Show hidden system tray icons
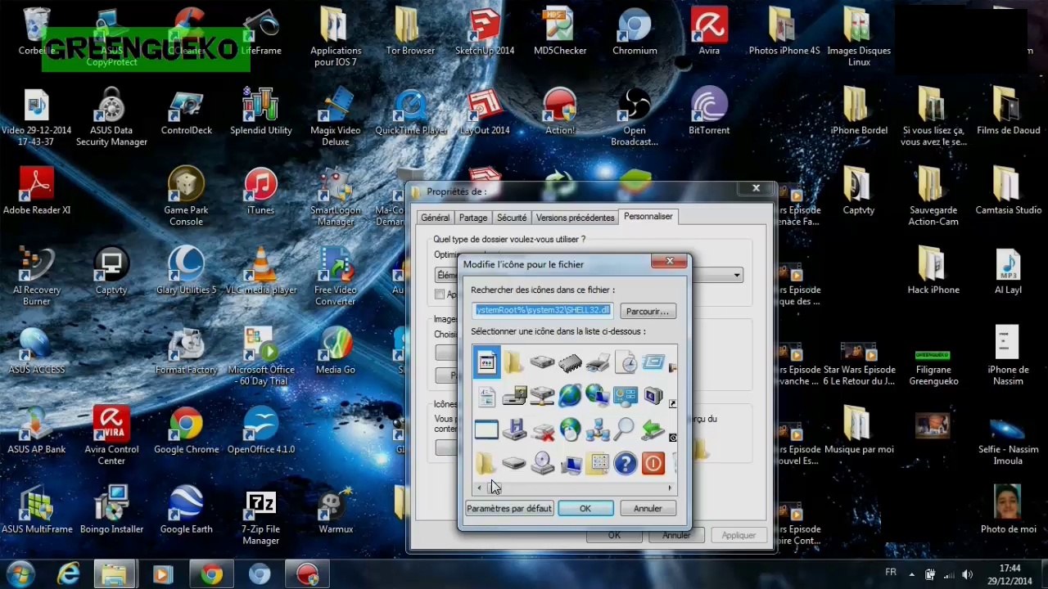Image resolution: width=1048 pixels, height=589 pixels. [x=911, y=574]
